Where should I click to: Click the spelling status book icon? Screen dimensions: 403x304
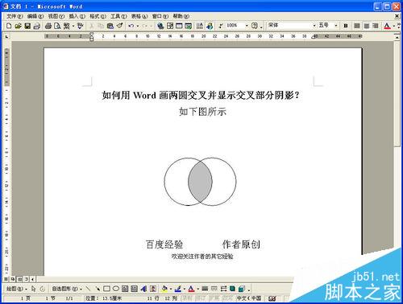coord(272,298)
